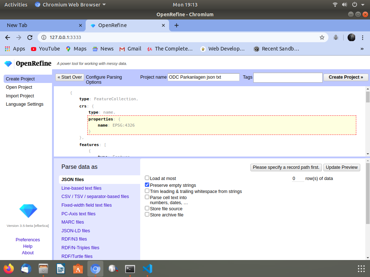The image size is (370, 277).
Task: Choose CSV / TSV / separator-based files parser
Action: click(x=95, y=197)
